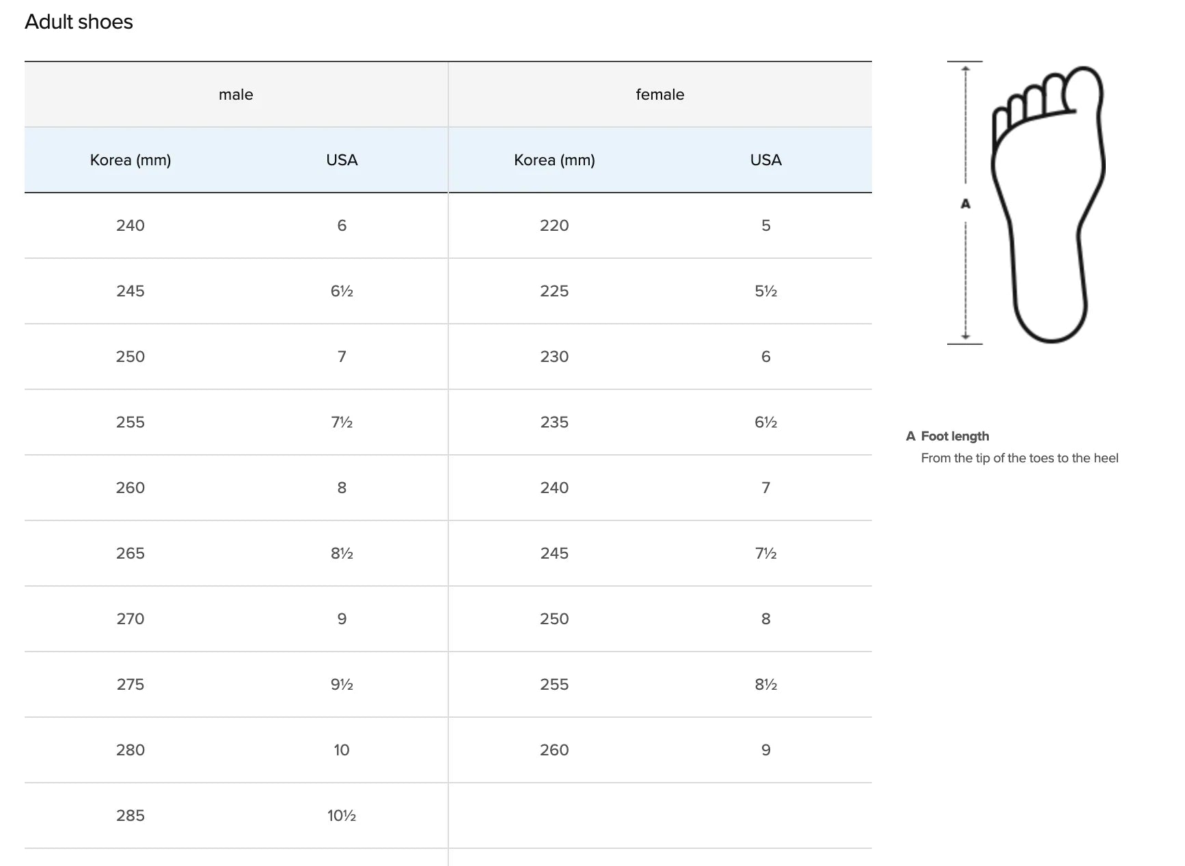Viewport: 1185px width, 866px height.
Task: Select the female USA 8½ cell
Action: click(765, 684)
